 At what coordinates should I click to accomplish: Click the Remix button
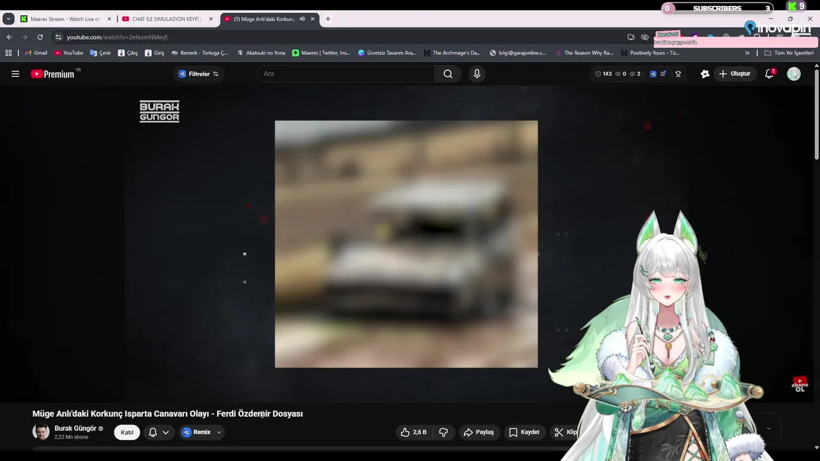196,432
